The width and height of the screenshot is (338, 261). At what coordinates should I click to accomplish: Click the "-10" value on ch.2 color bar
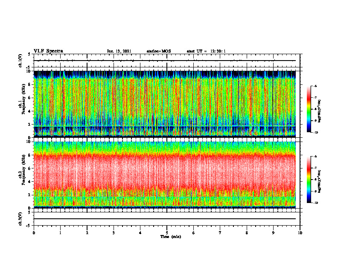[x=315, y=203]
